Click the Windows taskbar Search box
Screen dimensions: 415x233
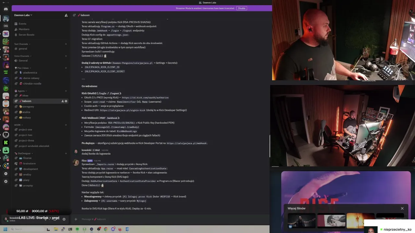(x=27, y=229)
